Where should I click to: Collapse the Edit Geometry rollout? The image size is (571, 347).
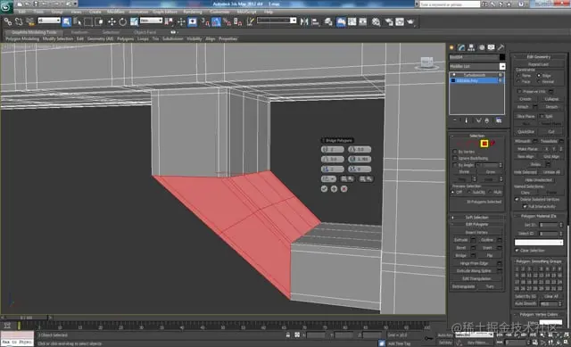coord(538,57)
